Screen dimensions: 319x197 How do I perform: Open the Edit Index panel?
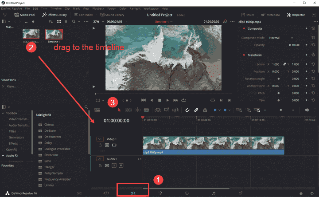point(83,15)
